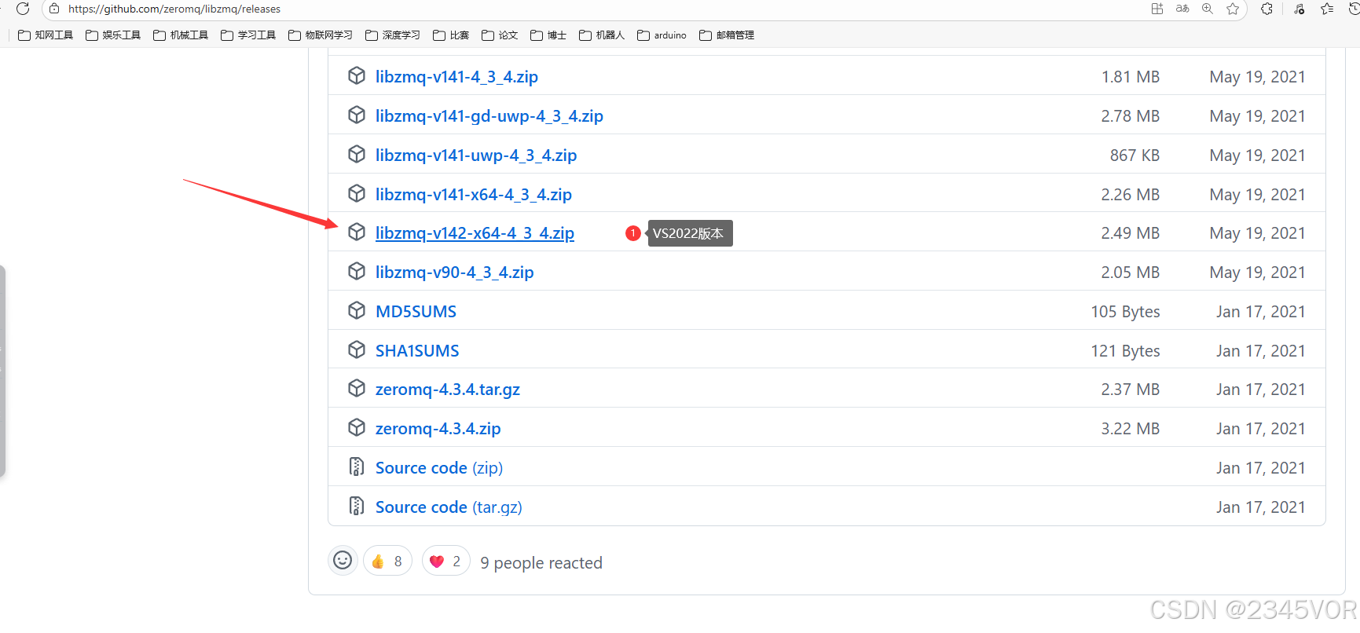The height and width of the screenshot is (633, 1360).
Task: Click package icon beside SHA1SUMS
Action: tap(357, 349)
